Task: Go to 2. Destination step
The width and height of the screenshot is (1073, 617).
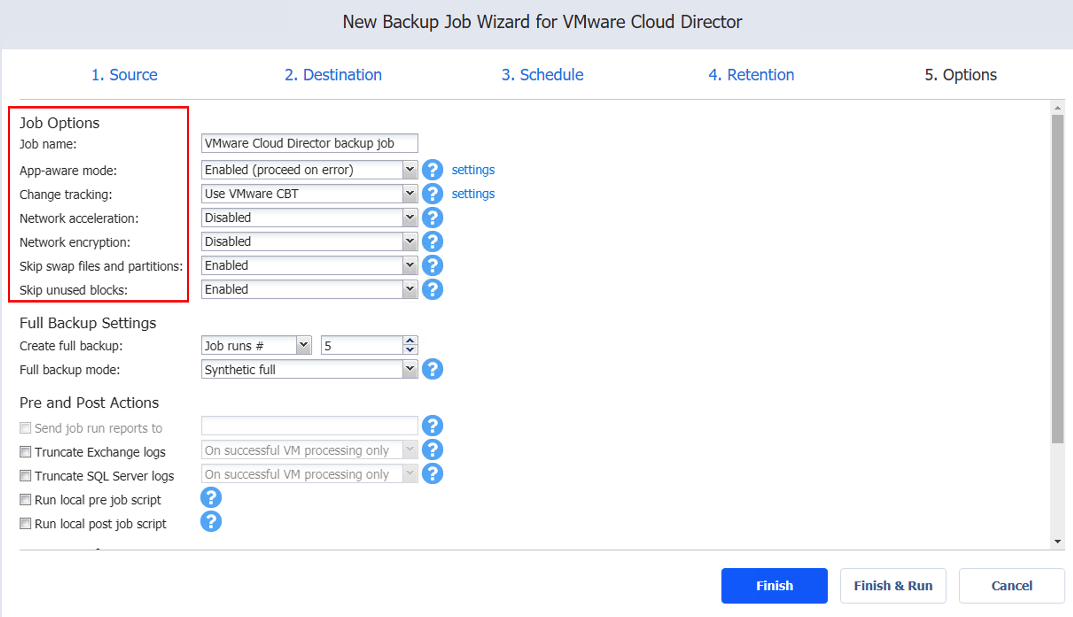Action: 333,75
